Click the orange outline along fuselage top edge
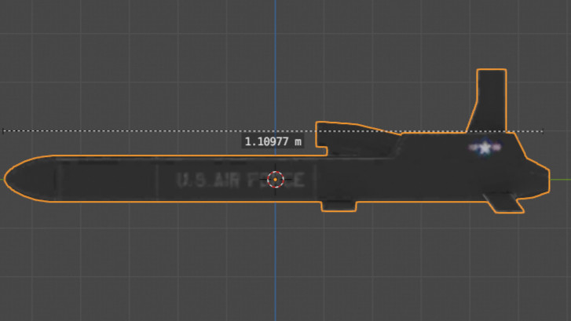Image resolution: width=571 pixels, height=321 pixels. 182,155
